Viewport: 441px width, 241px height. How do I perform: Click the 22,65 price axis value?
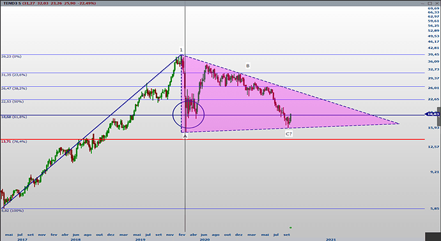(433, 99)
